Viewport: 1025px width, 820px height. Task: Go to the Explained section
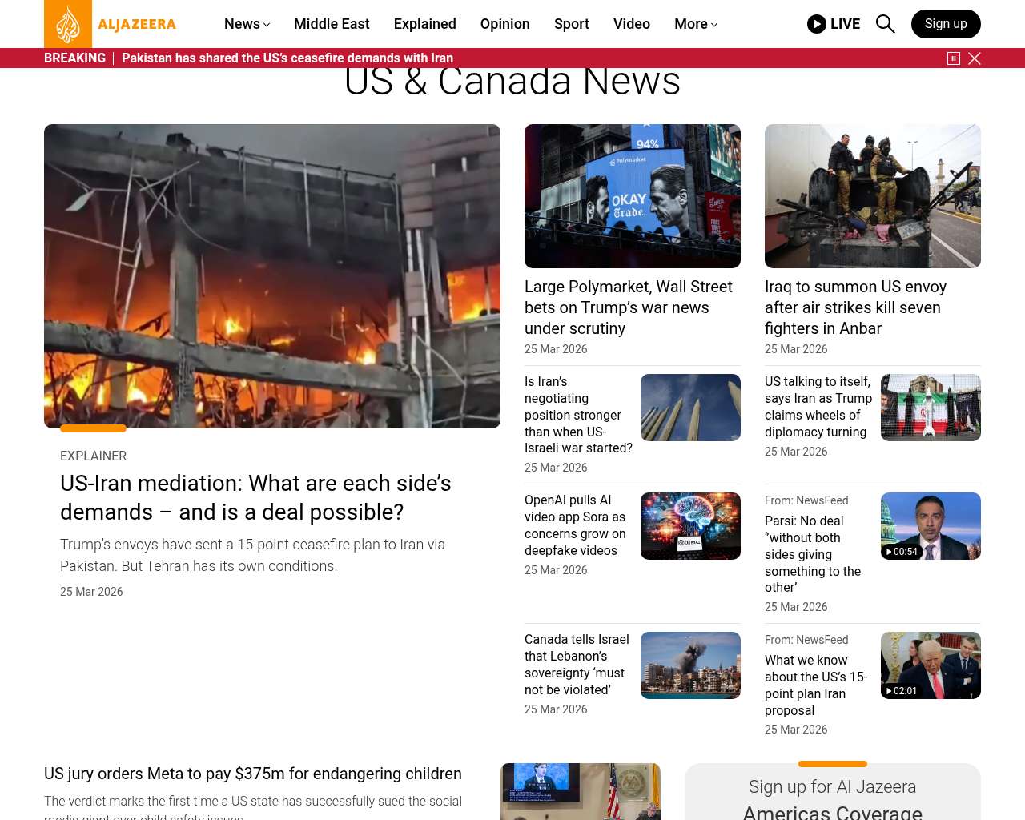pos(425,24)
